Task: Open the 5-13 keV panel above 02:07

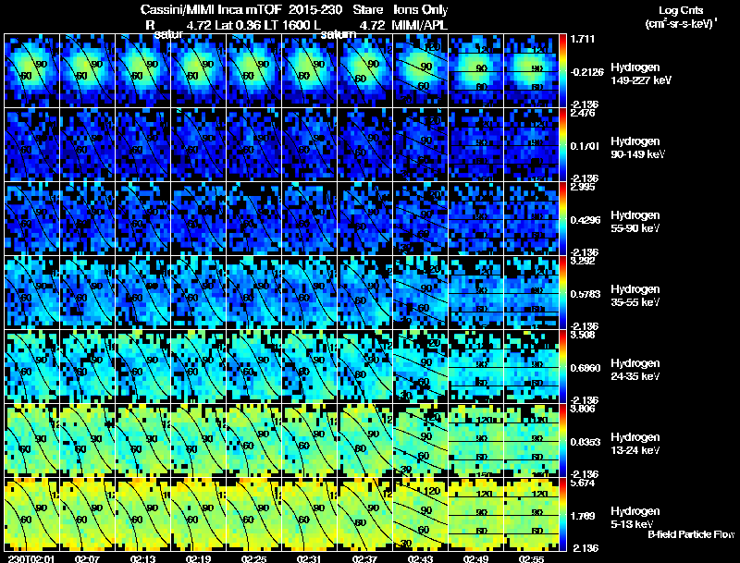Action: pos(87,515)
